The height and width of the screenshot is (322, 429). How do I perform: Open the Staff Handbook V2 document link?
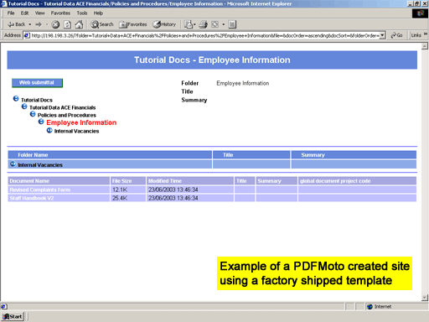tap(32, 198)
